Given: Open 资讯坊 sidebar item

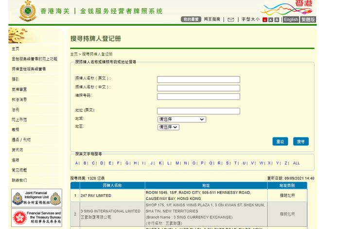Looking at the screenshot, I should (17, 150).
